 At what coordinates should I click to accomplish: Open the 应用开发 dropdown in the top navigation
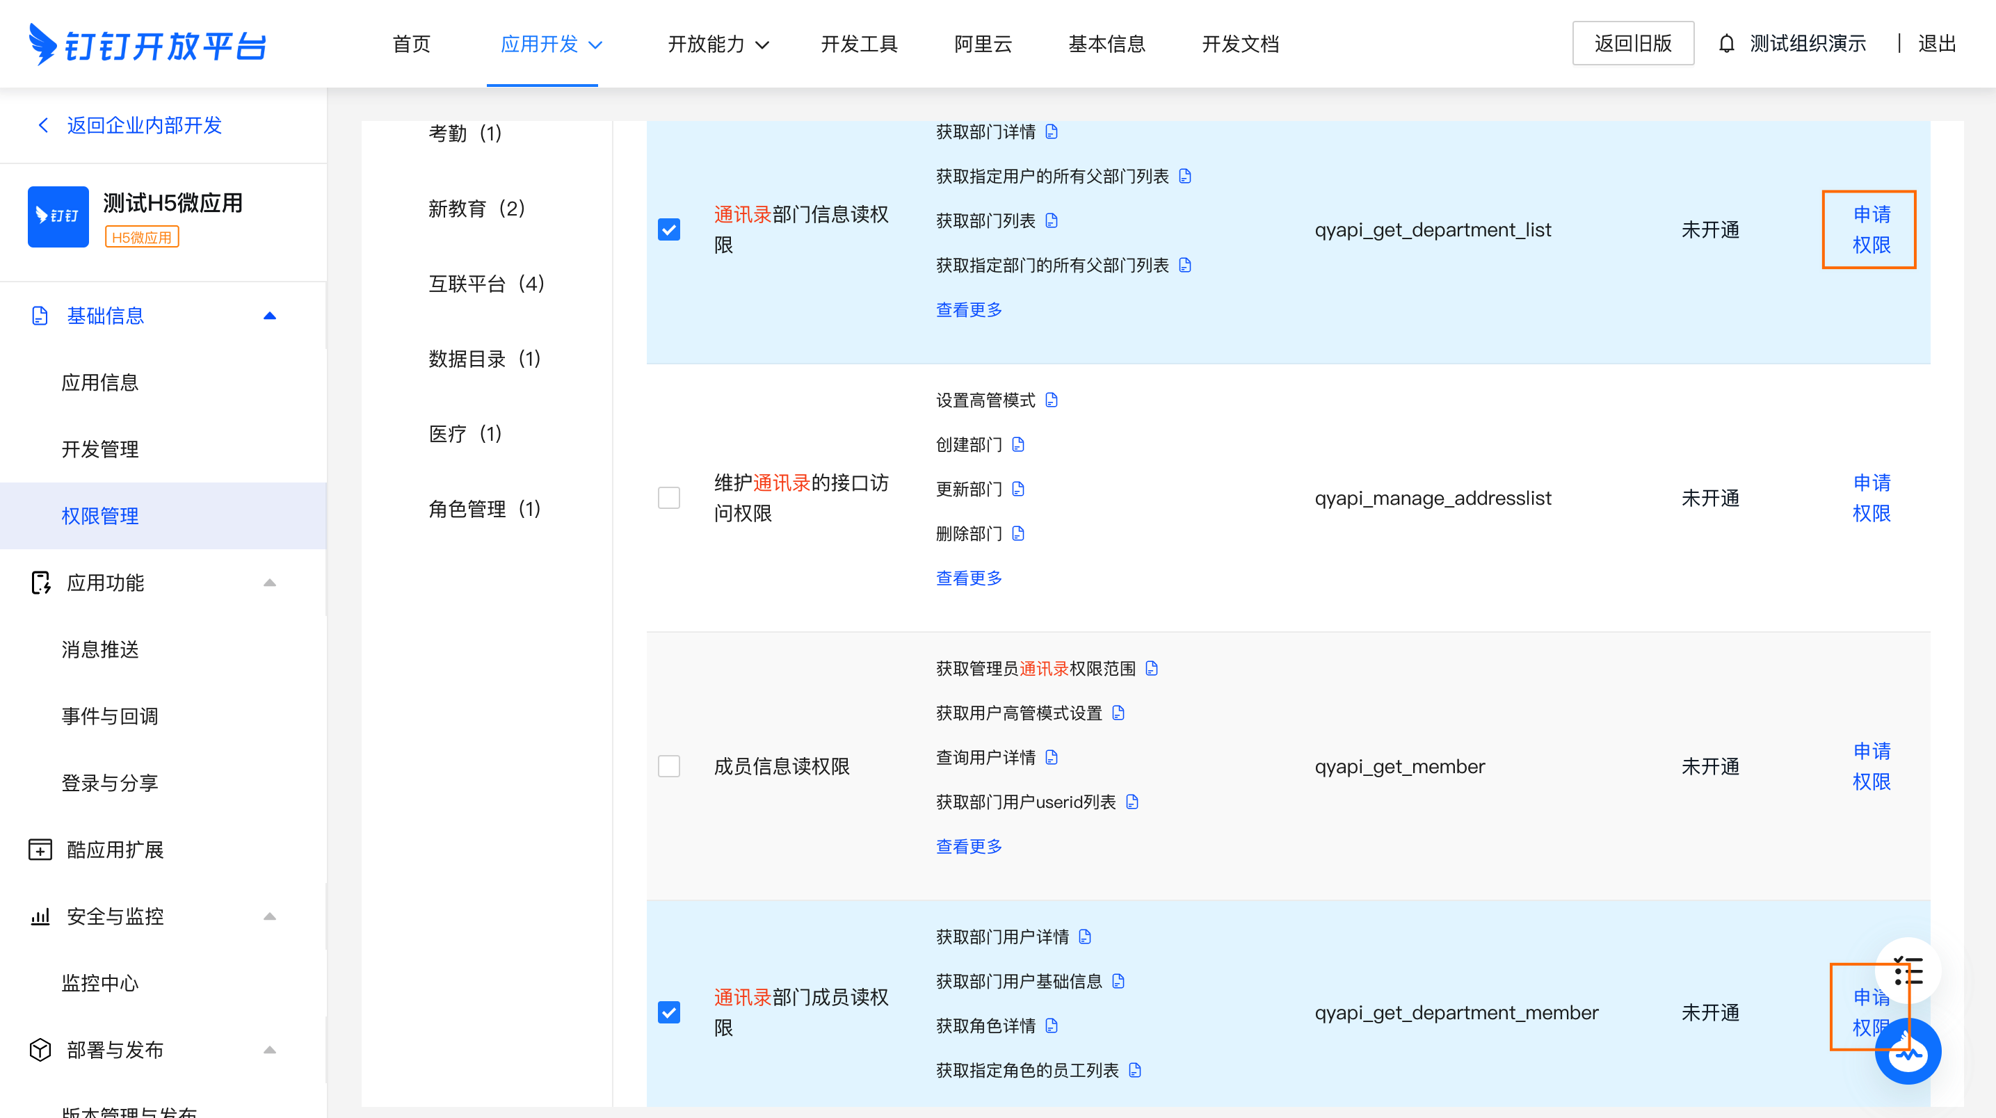tap(551, 44)
